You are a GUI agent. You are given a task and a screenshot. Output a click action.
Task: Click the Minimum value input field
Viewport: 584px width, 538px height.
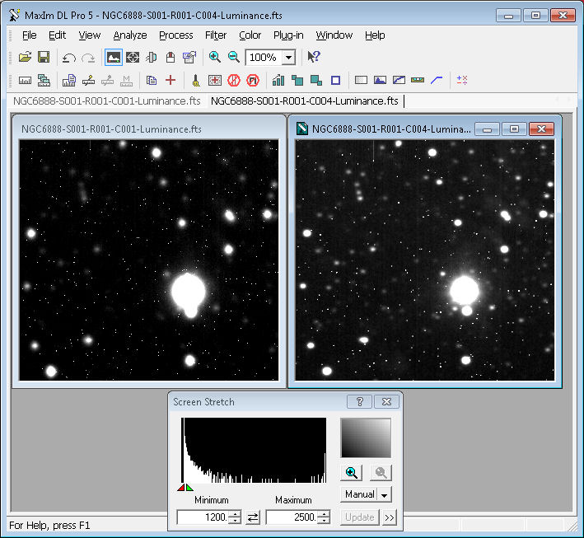202,517
